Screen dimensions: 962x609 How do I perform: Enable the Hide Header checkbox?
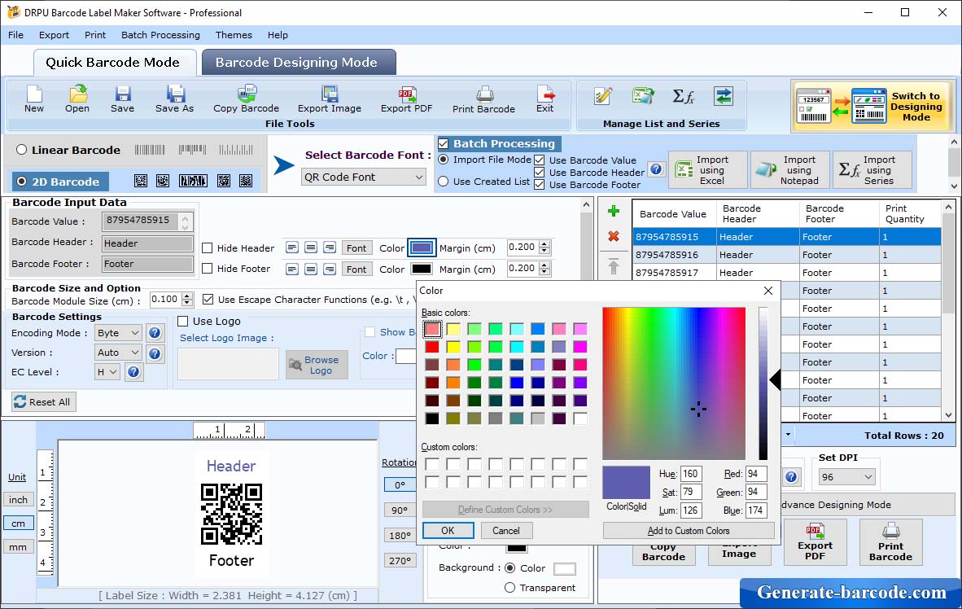(x=208, y=248)
